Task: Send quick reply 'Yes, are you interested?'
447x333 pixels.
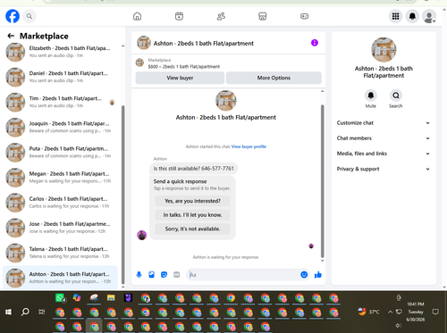Action: click(192, 201)
